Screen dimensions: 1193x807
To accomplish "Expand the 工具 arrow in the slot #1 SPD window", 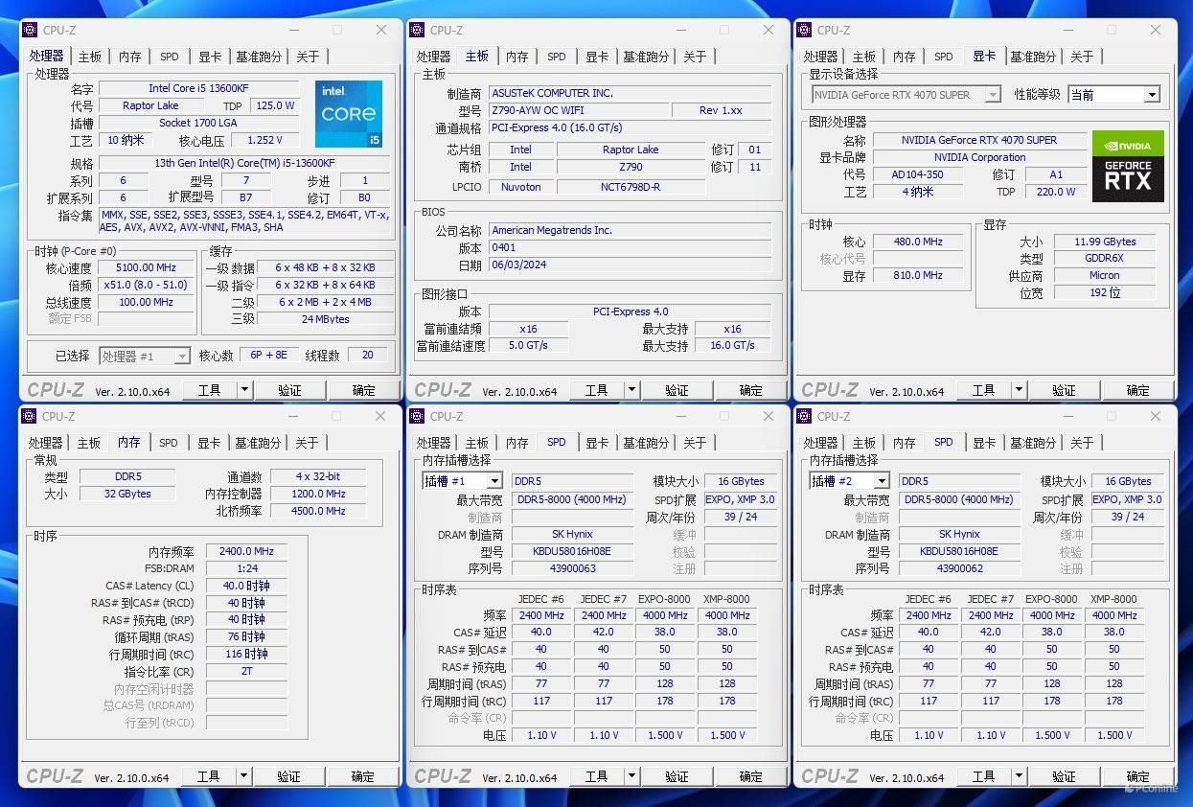I will point(631,776).
